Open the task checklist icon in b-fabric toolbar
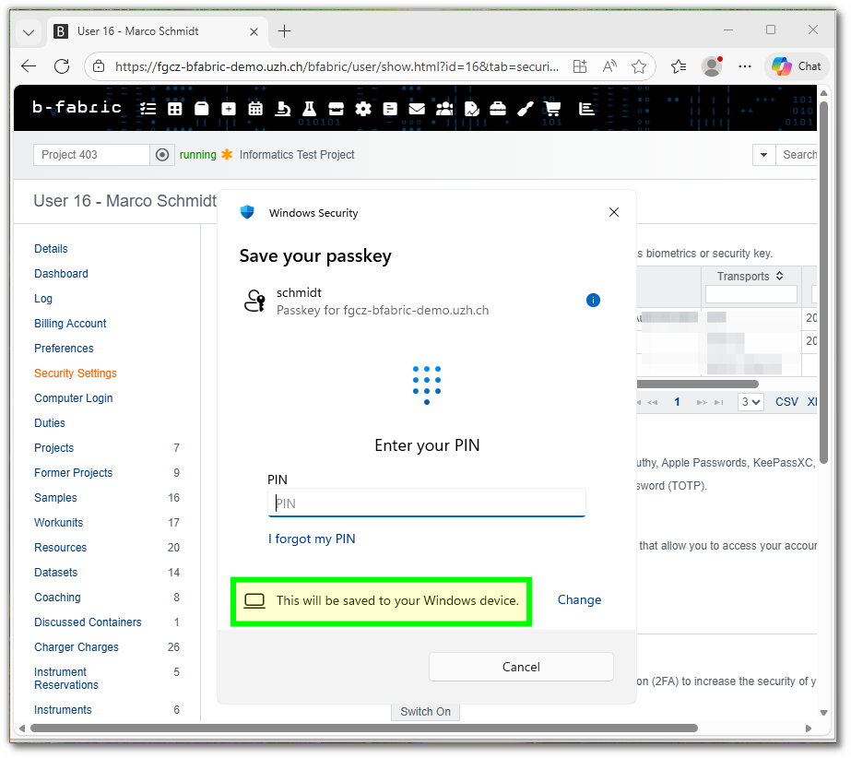 coord(148,109)
